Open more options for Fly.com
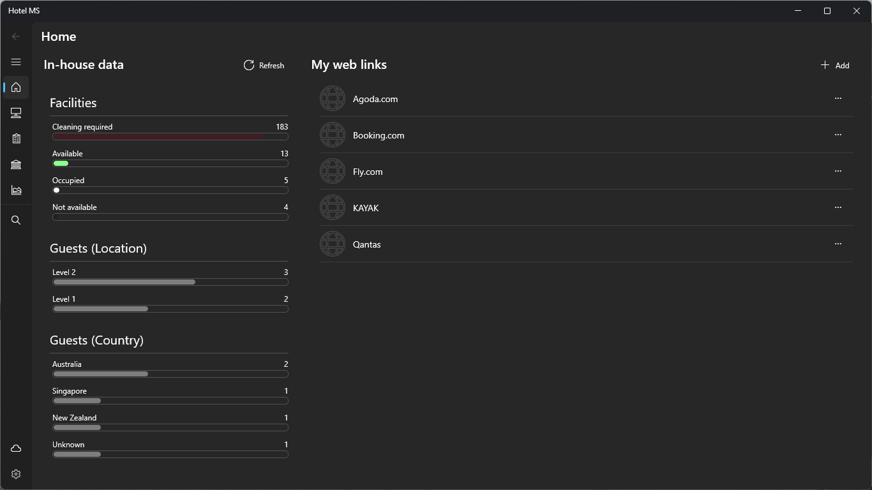Viewport: 872px width, 490px height. (x=838, y=171)
